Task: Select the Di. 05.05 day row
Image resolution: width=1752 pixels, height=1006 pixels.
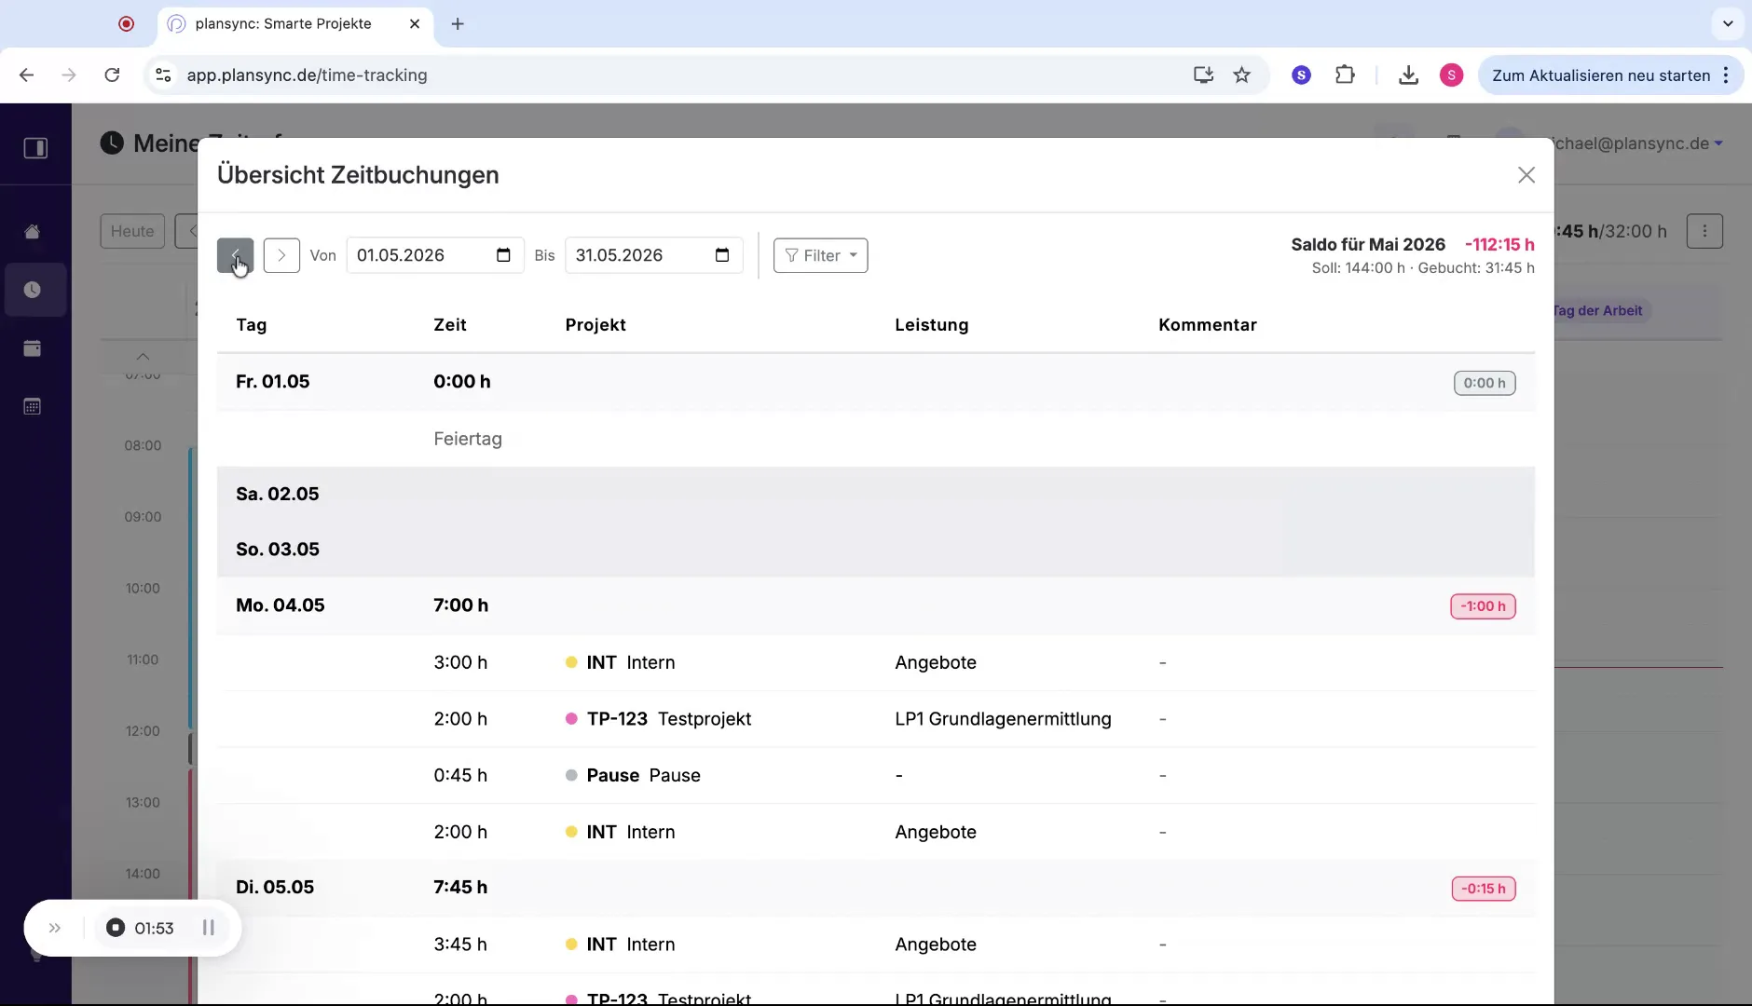Action: coord(876,888)
